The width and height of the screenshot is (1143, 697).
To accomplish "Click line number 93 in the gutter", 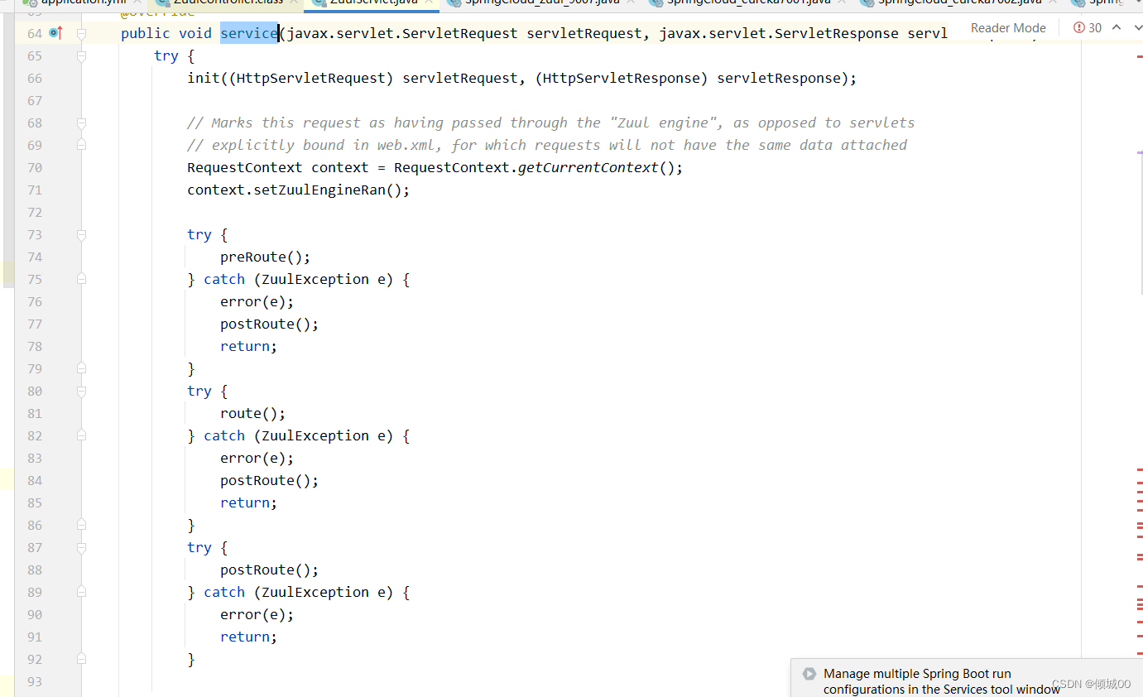I will [x=35, y=681].
